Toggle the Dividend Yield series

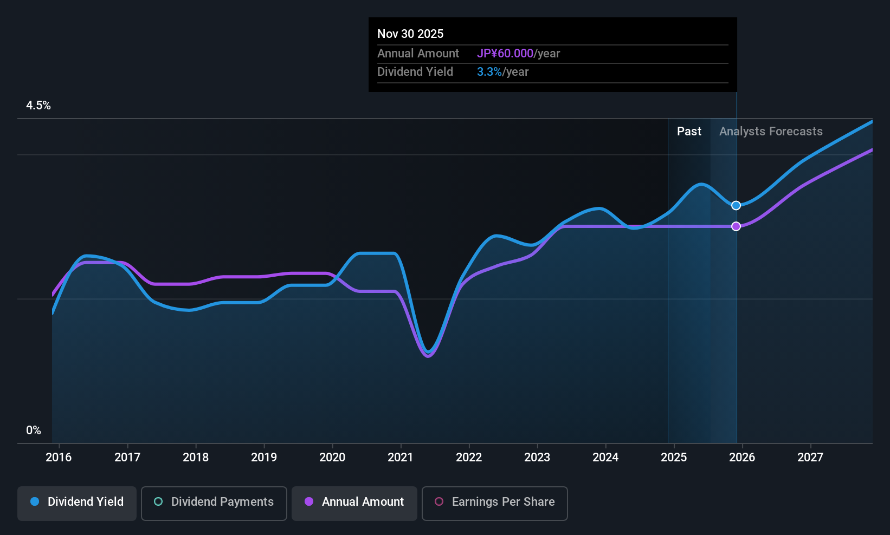click(77, 504)
